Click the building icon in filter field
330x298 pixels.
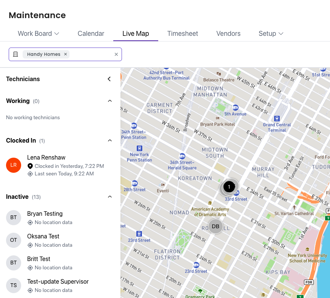15,54
